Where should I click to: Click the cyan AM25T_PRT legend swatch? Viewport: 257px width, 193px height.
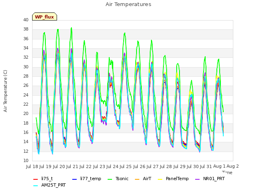click(36, 186)
